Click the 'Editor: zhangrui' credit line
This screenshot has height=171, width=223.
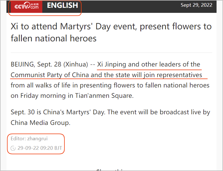pos(29,139)
